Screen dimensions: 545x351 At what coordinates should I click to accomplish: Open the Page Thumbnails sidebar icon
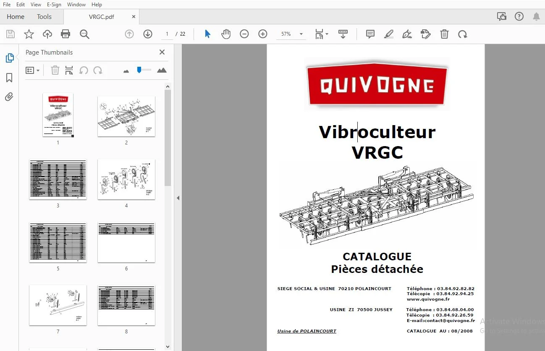(x=9, y=58)
